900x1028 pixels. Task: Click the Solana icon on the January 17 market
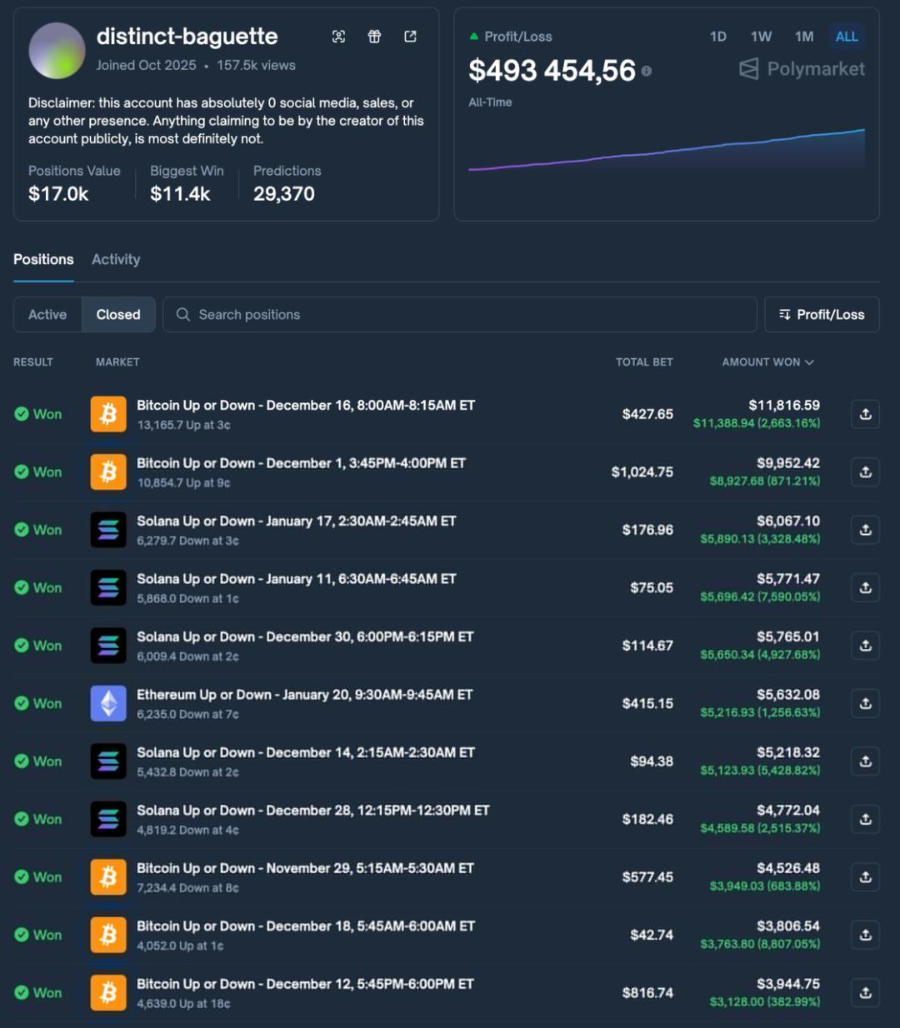pos(107,529)
